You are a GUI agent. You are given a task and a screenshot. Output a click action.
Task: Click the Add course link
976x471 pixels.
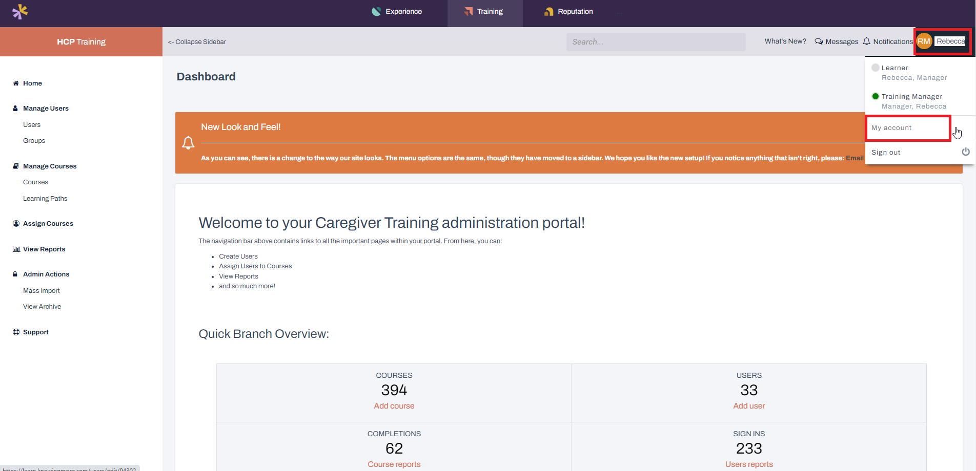[394, 405]
